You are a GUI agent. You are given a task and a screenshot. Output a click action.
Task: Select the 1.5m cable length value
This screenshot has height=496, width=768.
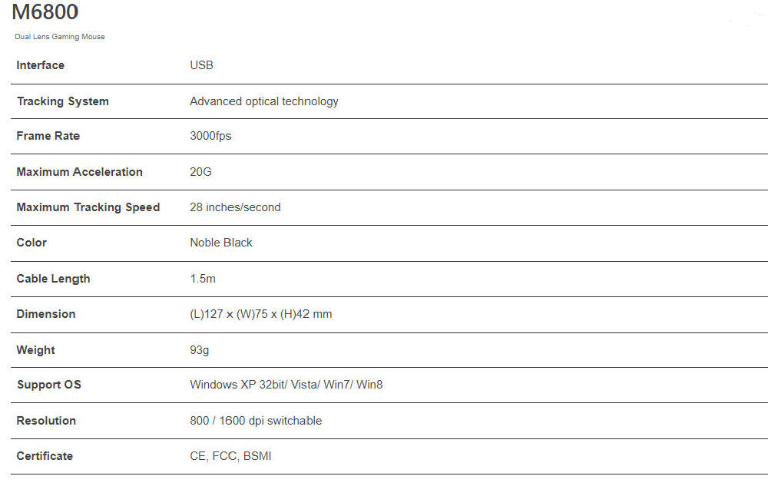(x=203, y=279)
